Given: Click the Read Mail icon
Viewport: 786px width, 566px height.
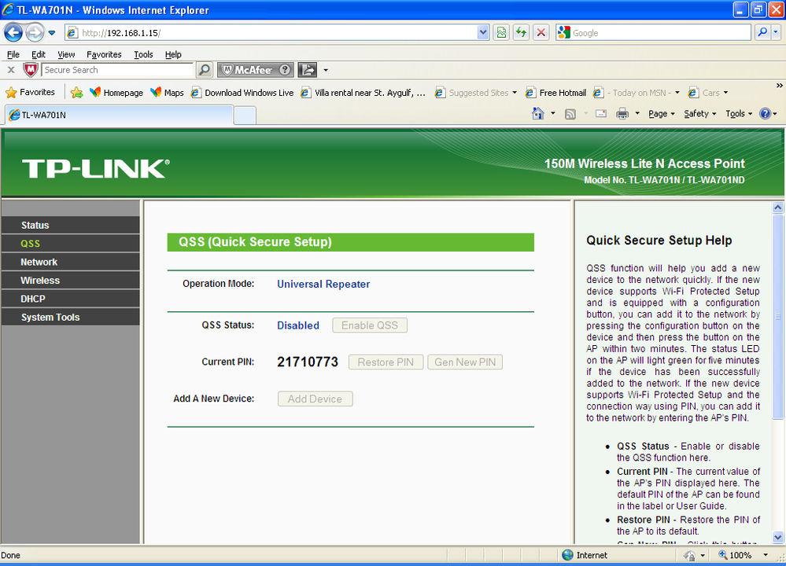Looking at the screenshot, I should point(601,114).
